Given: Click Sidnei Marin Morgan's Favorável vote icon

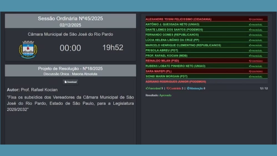Looking at the screenshot, I should pos(250,77).
